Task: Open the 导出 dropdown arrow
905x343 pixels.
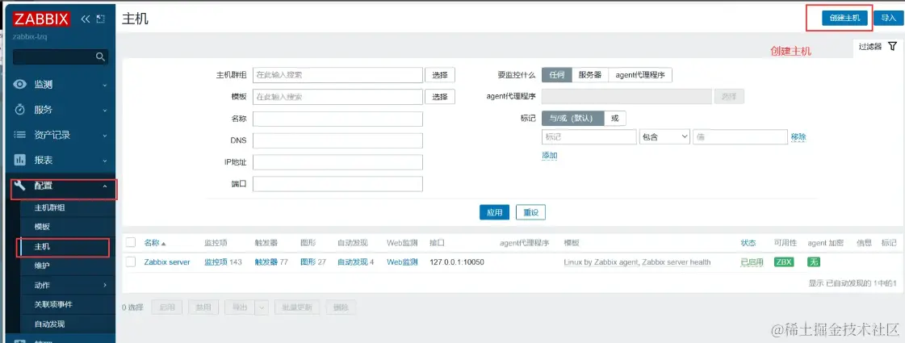Action: (x=262, y=307)
